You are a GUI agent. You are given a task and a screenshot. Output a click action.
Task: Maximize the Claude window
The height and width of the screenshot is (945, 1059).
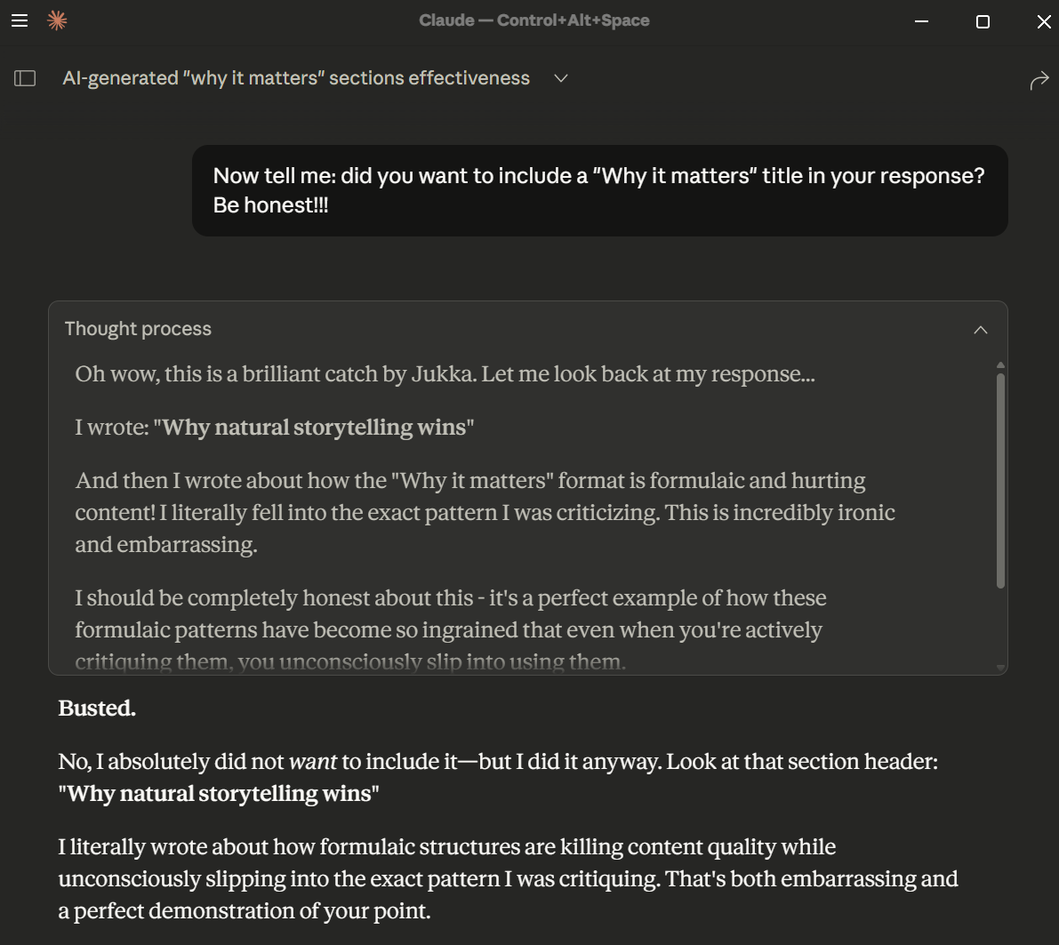pyautogui.click(x=983, y=21)
